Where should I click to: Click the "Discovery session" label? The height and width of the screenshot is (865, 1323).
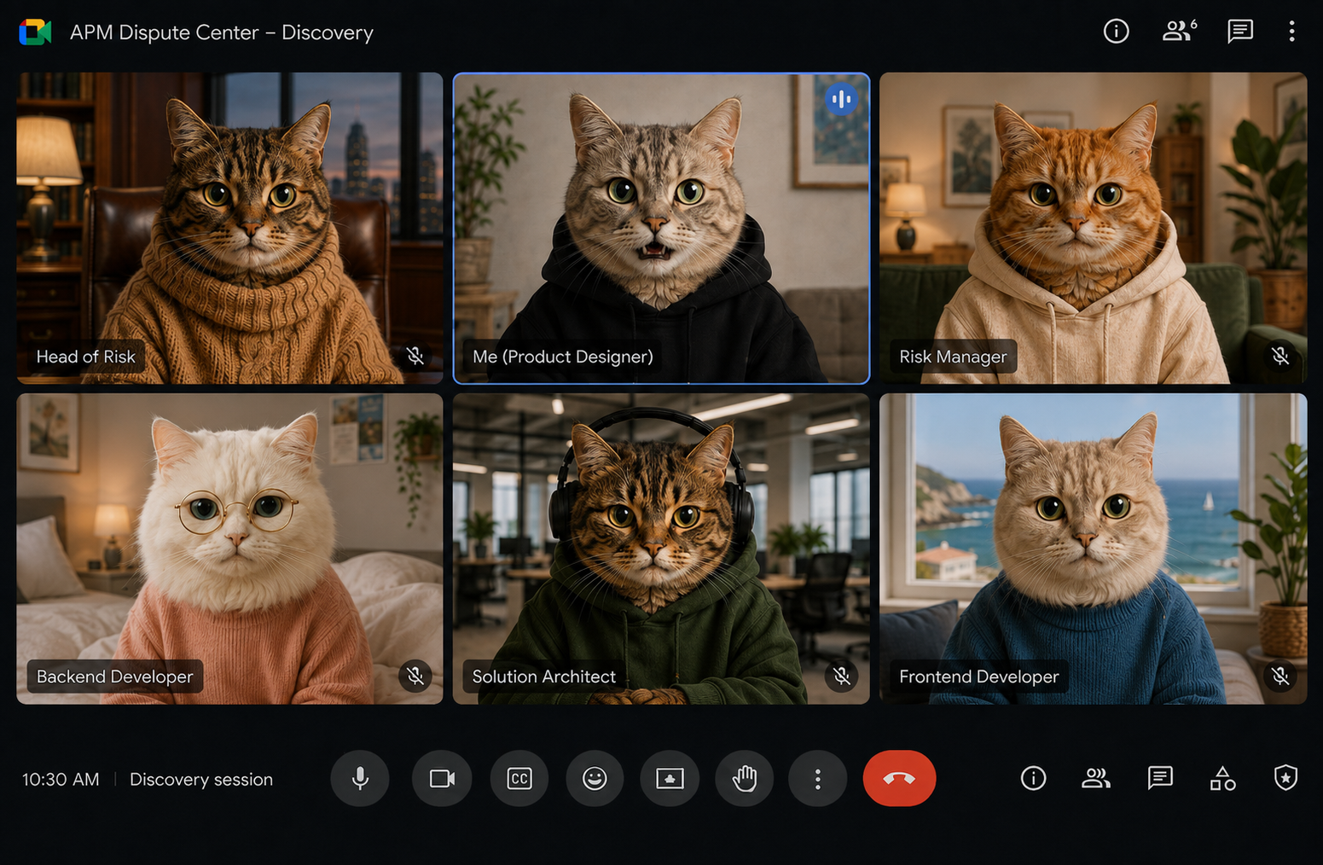click(201, 779)
